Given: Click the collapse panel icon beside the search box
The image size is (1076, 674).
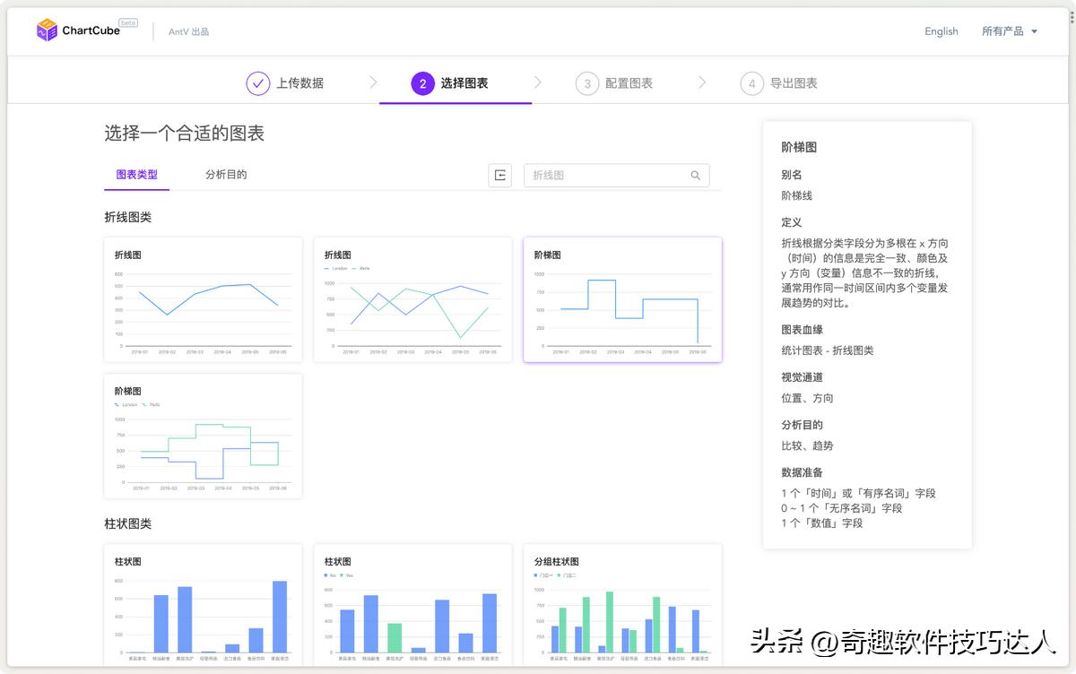Looking at the screenshot, I should pos(499,175).
